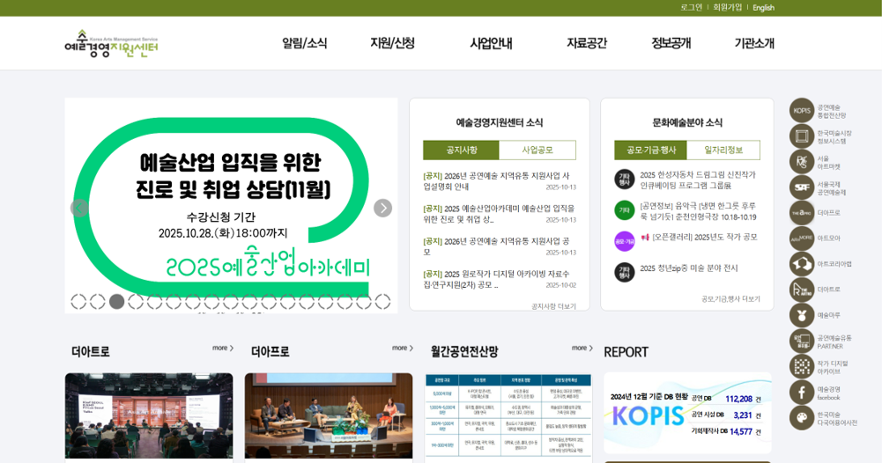Screen dimensions: 882x463
Task: Expand more items beside 월간공연전산망 heading
Action: pyautogui.click(x=582, y=349)
